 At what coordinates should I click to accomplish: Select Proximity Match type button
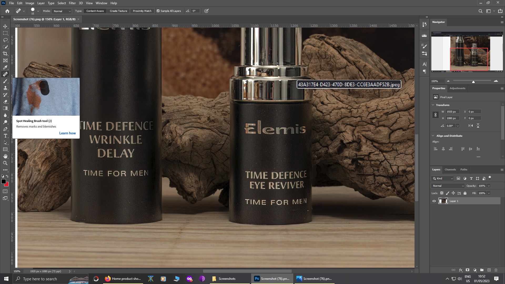(x=142, y=11)
